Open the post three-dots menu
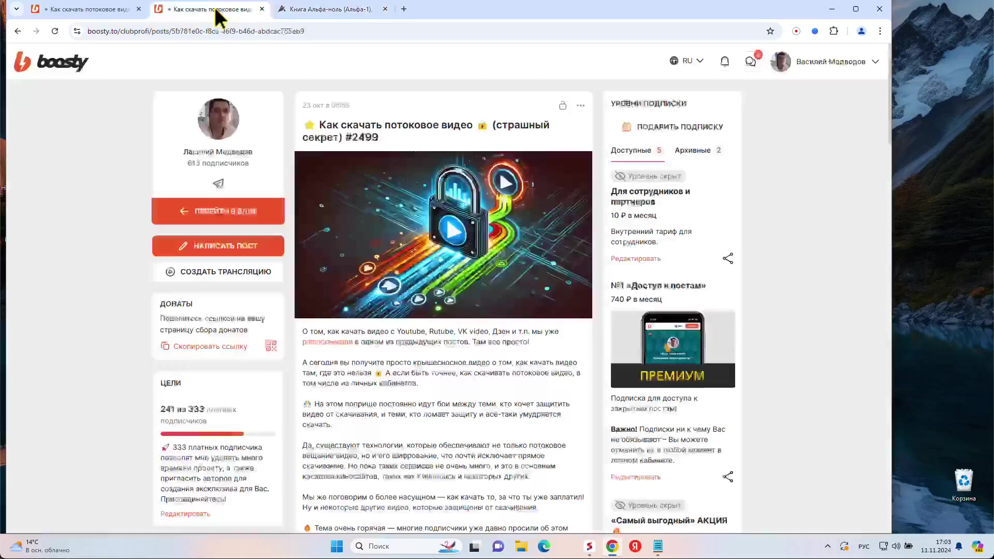Screen dimensions: 994x559 (x=580, y=106)
